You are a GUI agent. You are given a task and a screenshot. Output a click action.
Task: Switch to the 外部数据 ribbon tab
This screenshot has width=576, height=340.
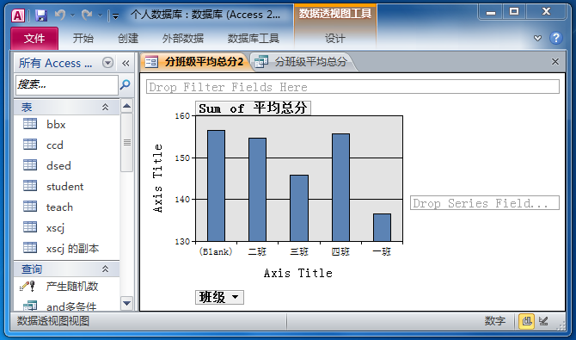[182, 38]
